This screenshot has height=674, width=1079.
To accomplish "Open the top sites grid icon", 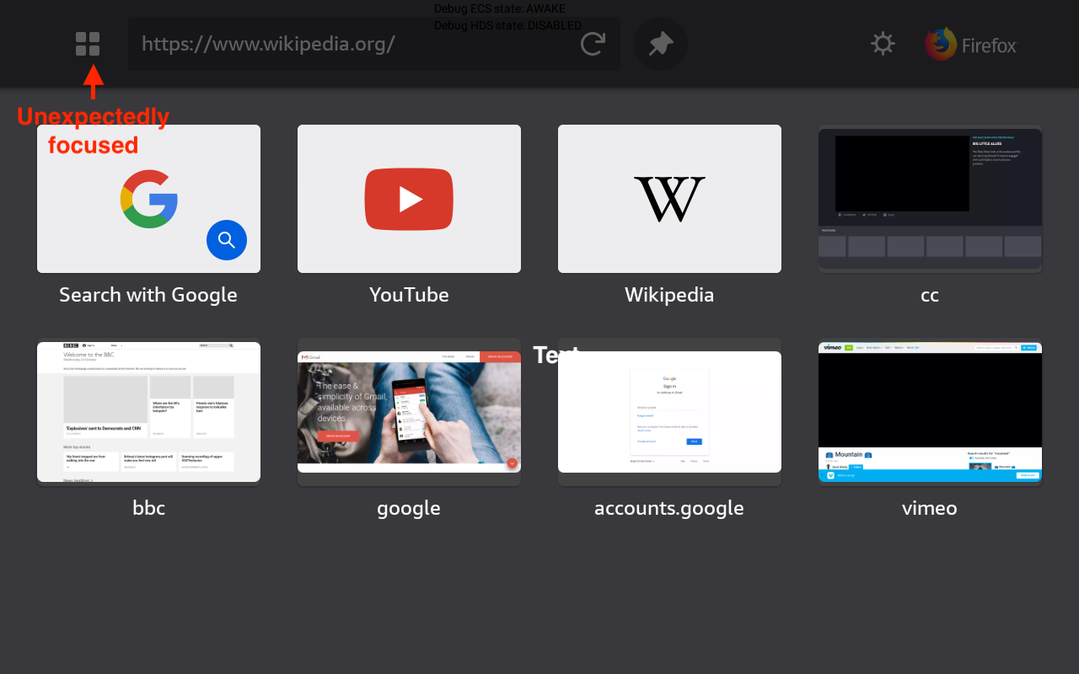I will [87, 44].
